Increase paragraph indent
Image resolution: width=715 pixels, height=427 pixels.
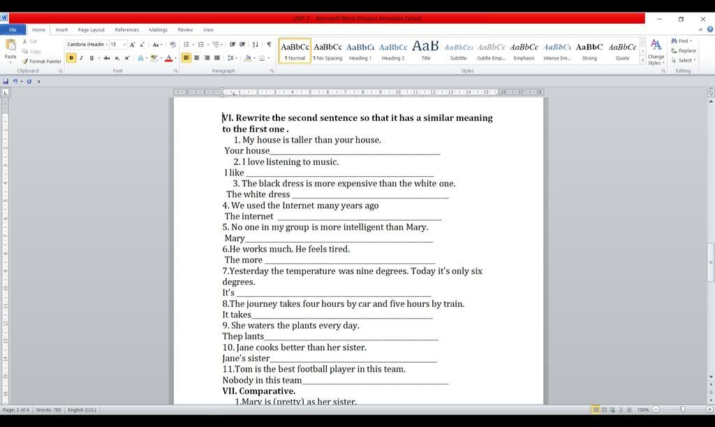click(242, 45)
